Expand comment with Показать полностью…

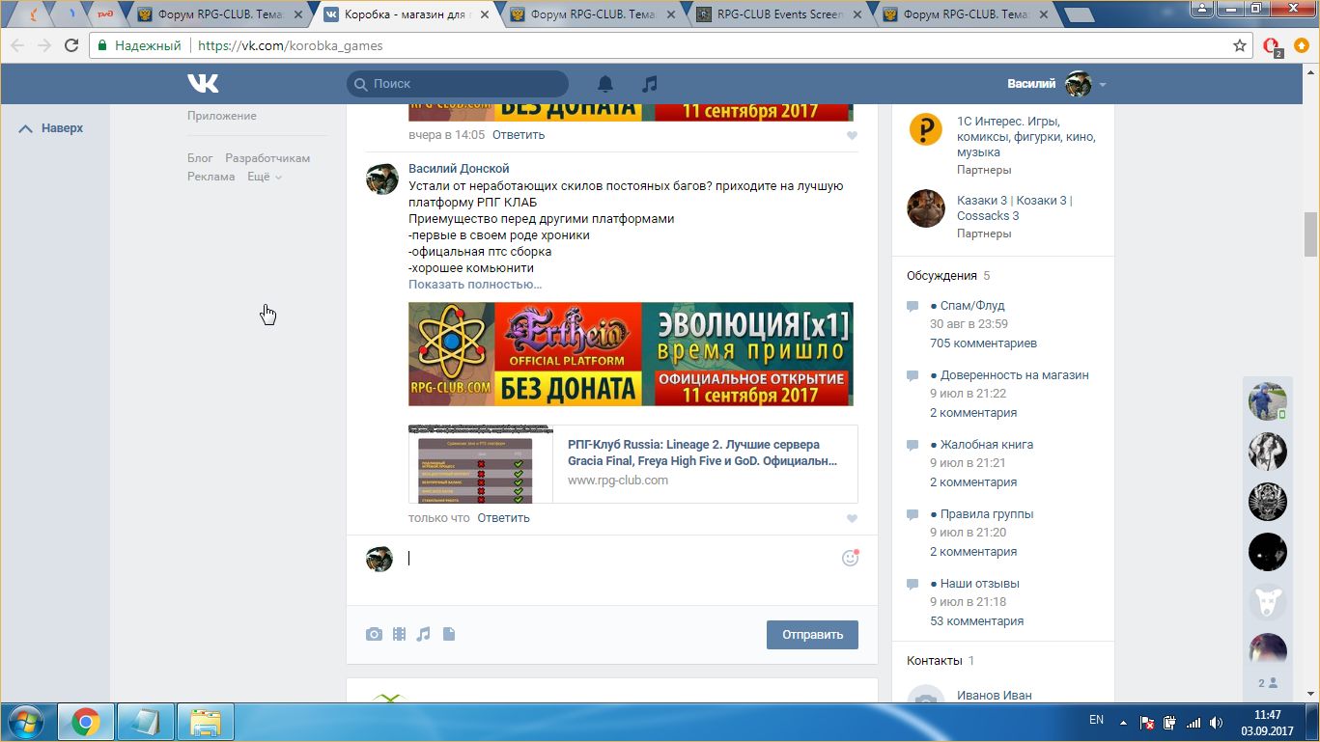tap(475, 285)
